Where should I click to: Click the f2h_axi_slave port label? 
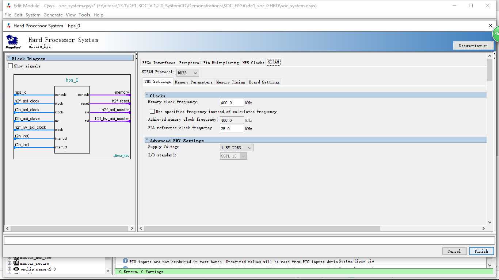27,119
